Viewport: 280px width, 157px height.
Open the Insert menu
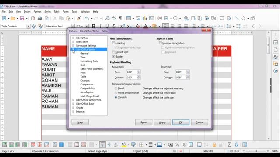click(27, 12)
